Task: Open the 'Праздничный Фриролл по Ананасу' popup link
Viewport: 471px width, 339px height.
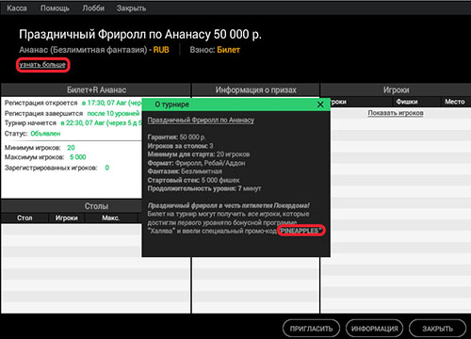Action: click(x=201, y=120)
